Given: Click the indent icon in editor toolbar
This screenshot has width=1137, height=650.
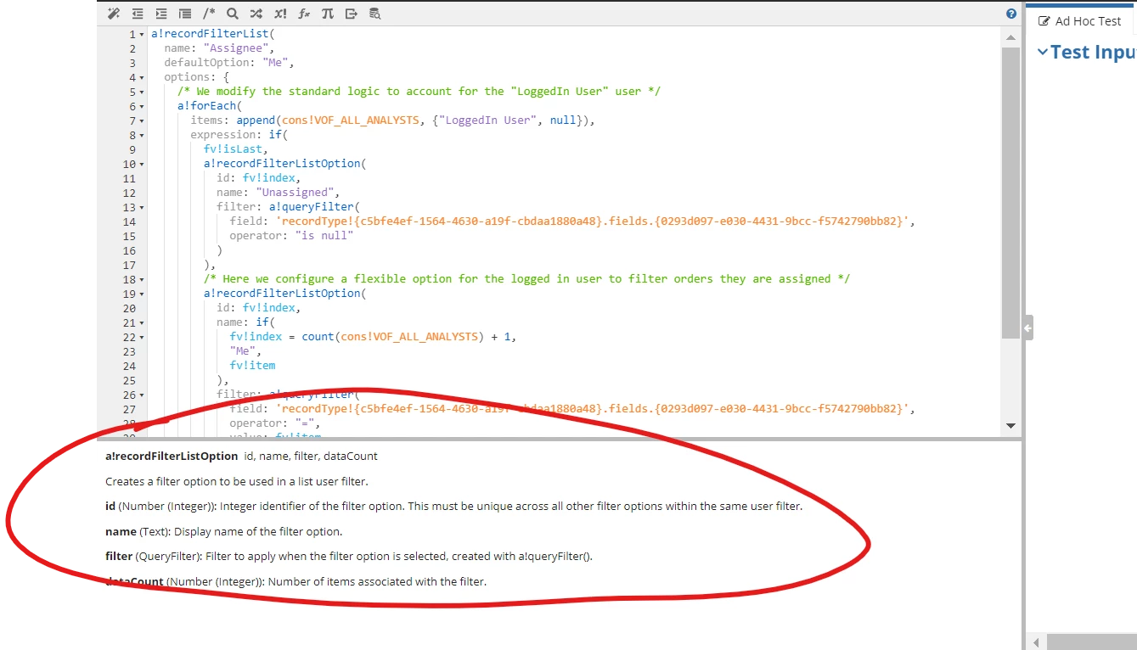Looking at the screenshot, I should (161, 14).
